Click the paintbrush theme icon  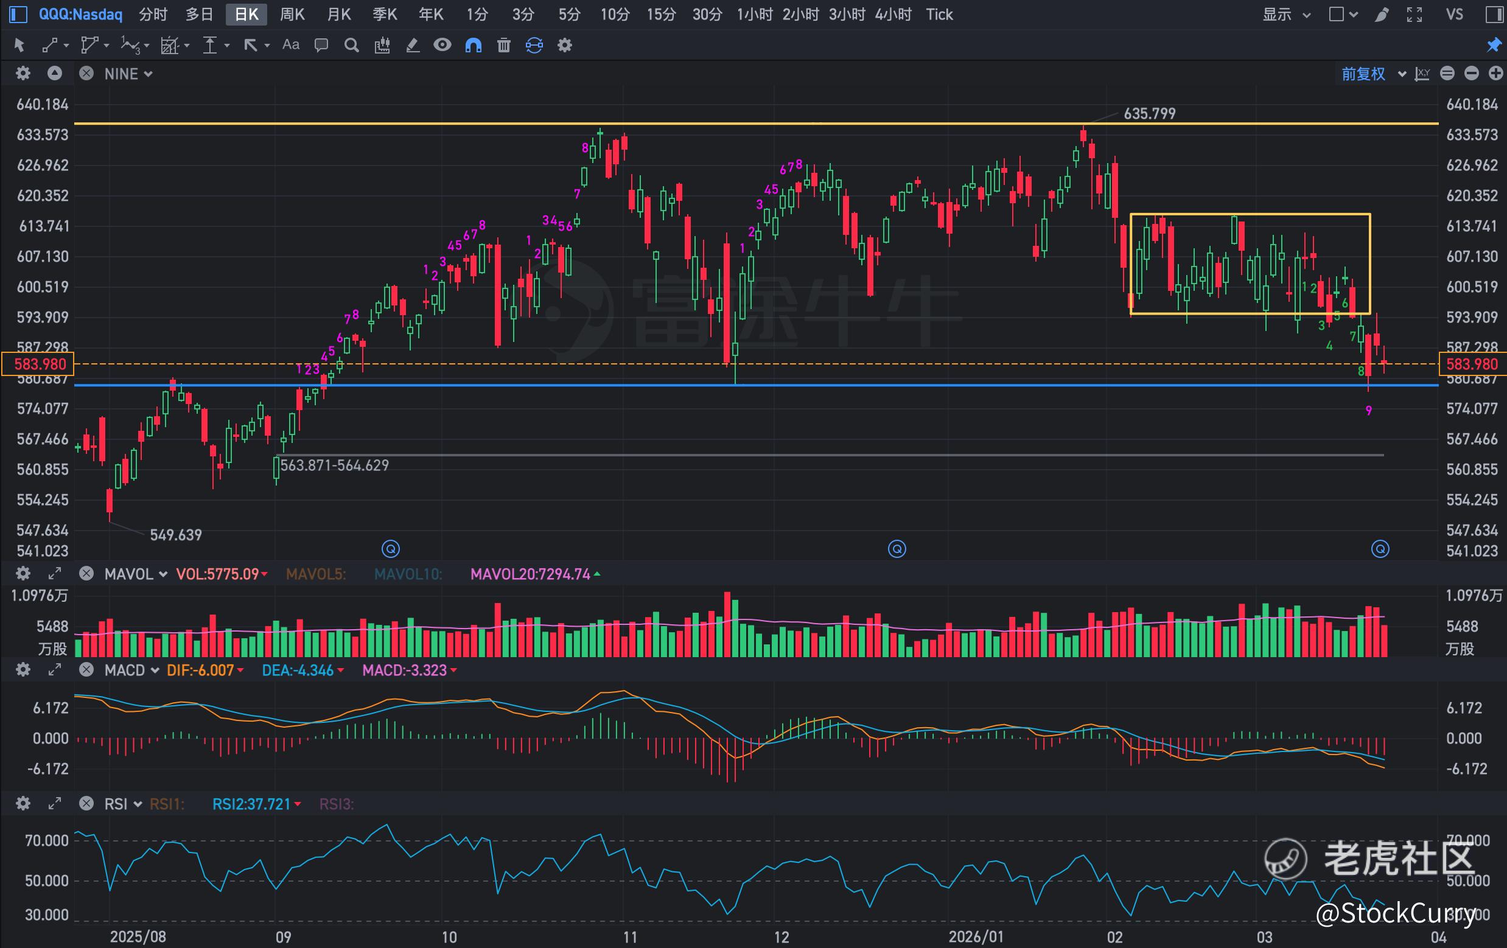pos(1382,15)
